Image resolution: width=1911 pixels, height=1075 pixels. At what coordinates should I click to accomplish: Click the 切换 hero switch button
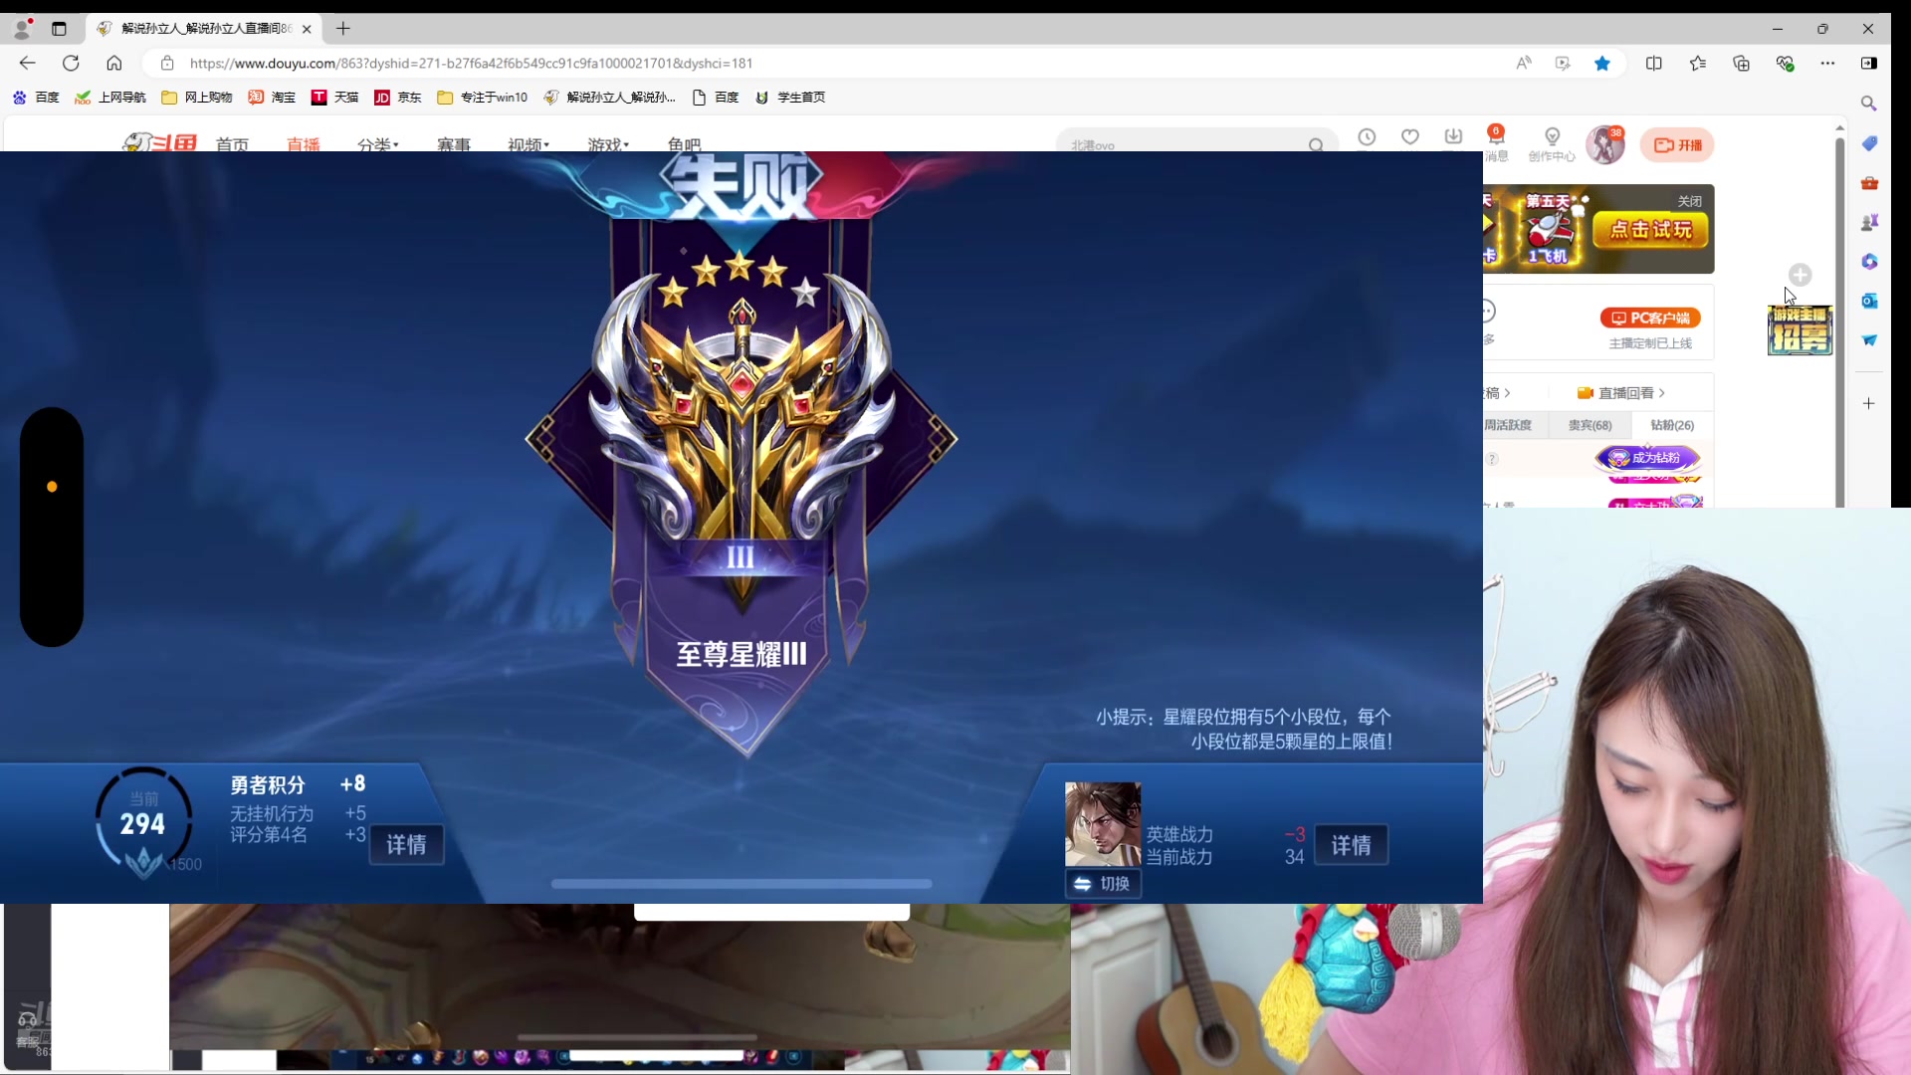click(1103, 884)
